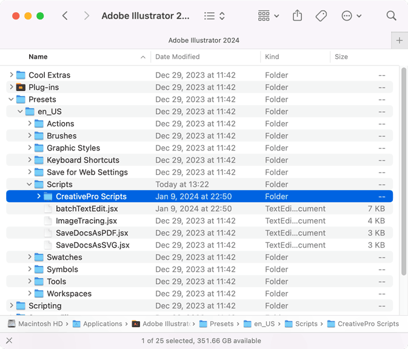
Task: Click the X icon in the status bar
Action: click(x=9, y=341)
